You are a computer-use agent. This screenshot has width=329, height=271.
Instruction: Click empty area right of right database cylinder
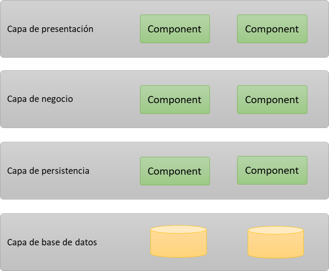point(316,242)
